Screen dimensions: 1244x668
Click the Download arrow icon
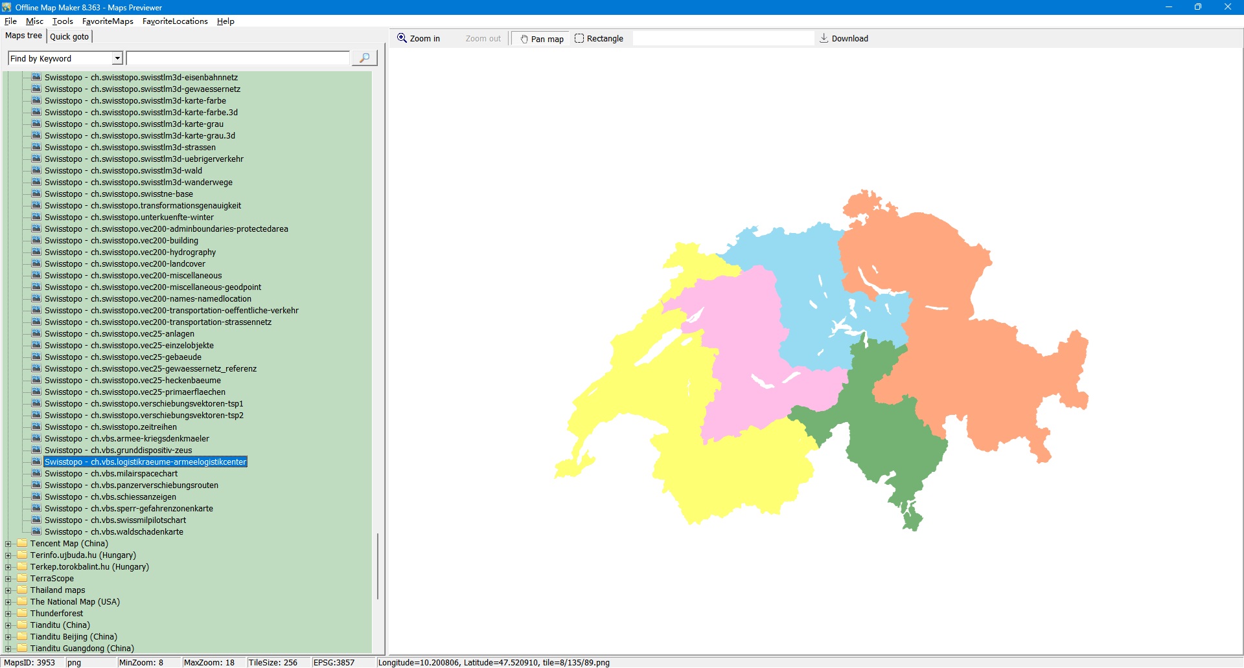click(x=824, y=38)
